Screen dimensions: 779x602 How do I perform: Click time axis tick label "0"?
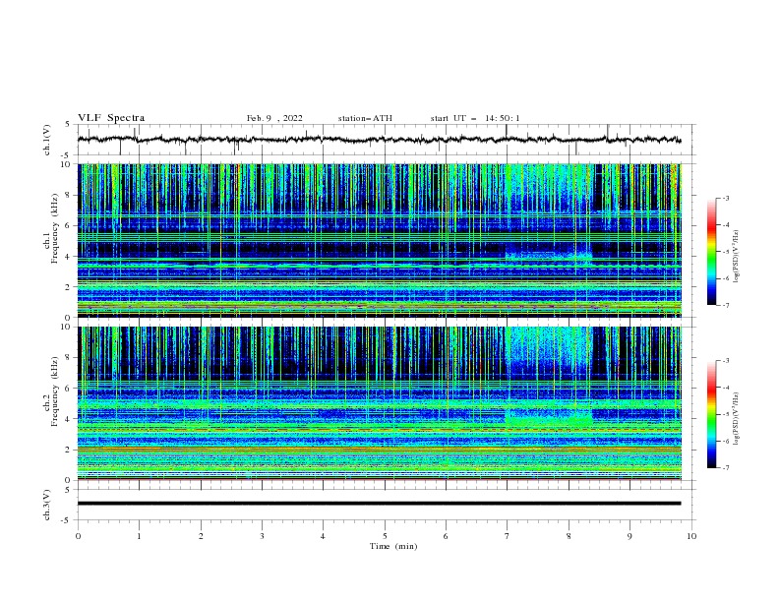[x=78, y=536]
